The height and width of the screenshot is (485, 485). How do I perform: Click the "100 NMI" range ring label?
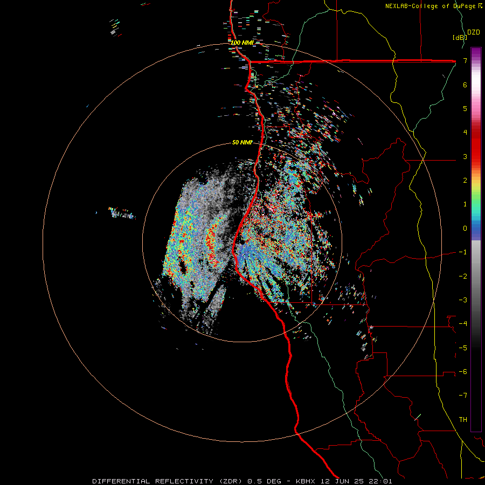242,43
